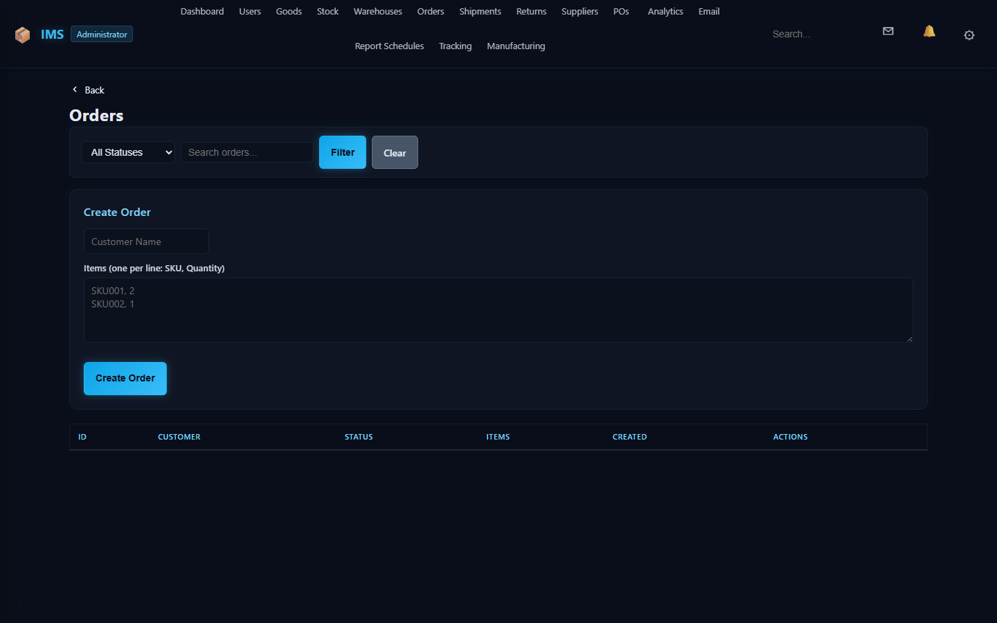Switch to Manufacturing section

pos(516,46)
